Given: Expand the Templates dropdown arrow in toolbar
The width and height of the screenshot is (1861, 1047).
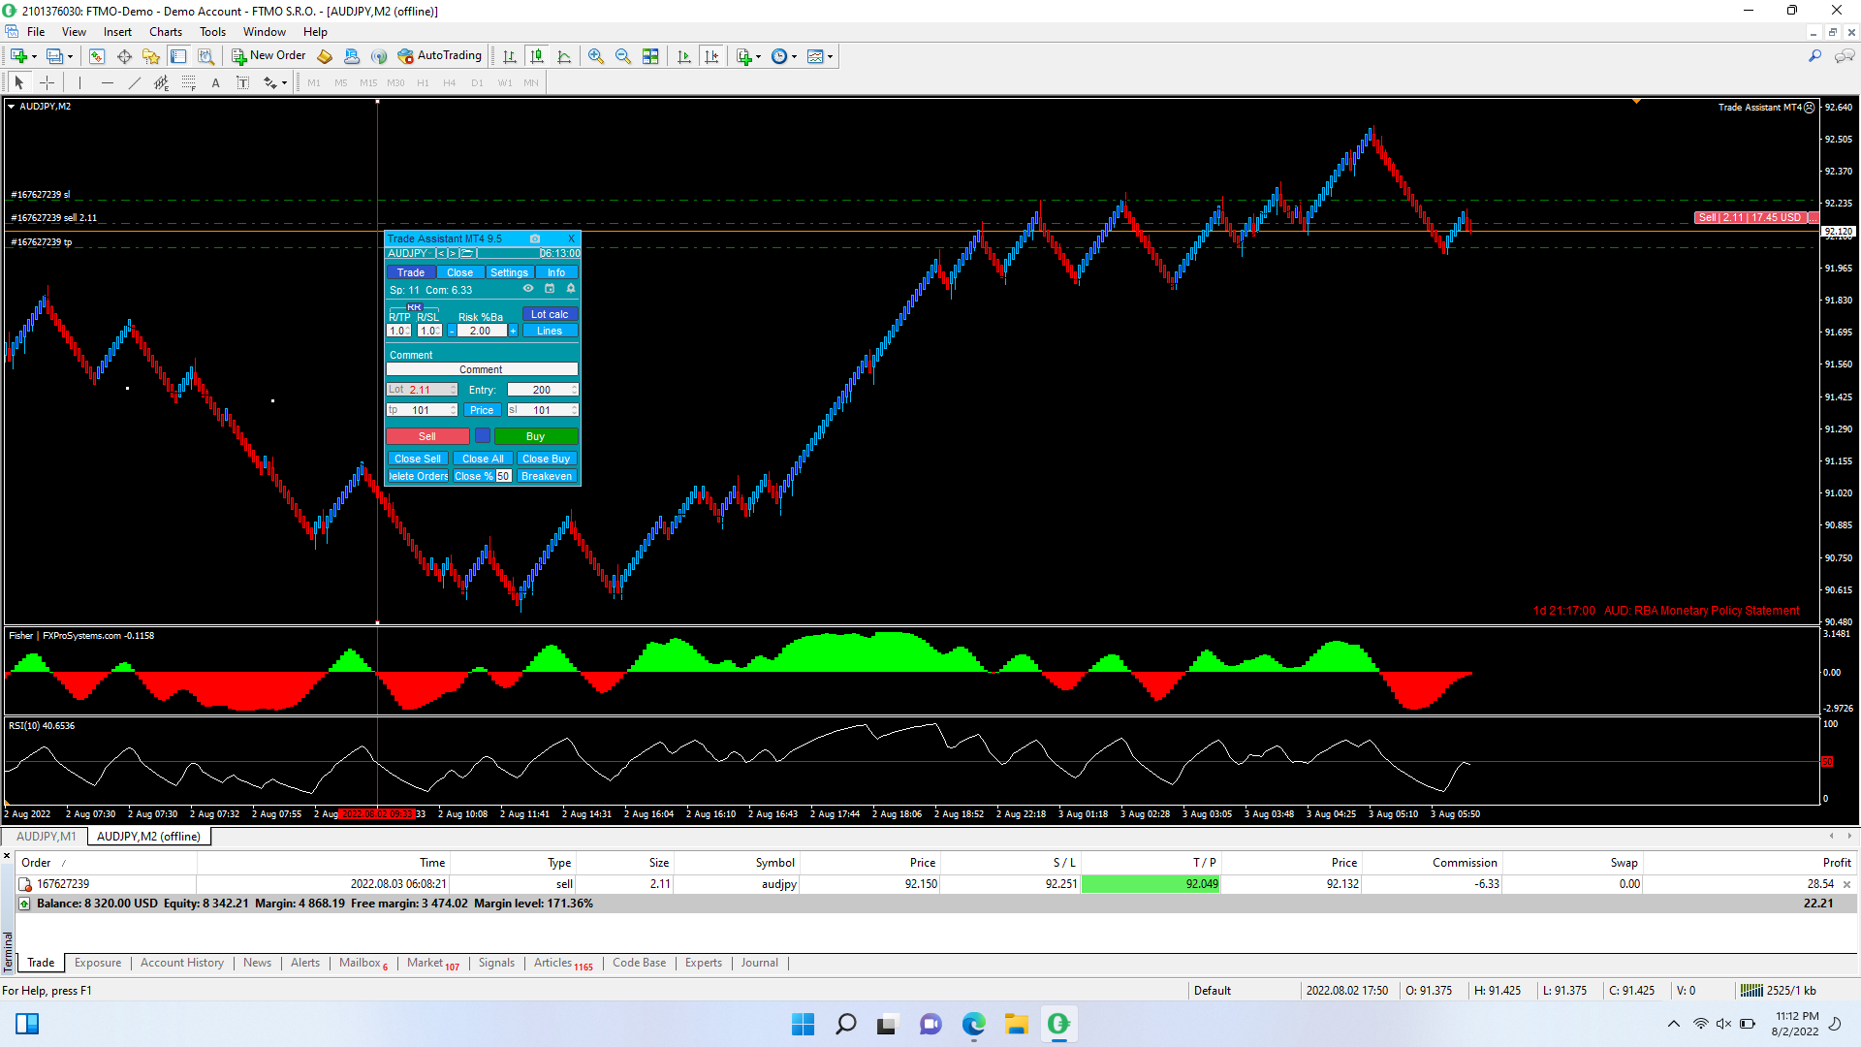Looking at the screenshot, I should [831, 56].
